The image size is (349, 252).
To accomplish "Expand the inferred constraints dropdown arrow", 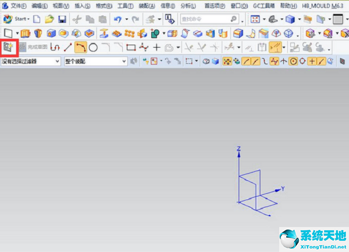I will tap(284, 48).
